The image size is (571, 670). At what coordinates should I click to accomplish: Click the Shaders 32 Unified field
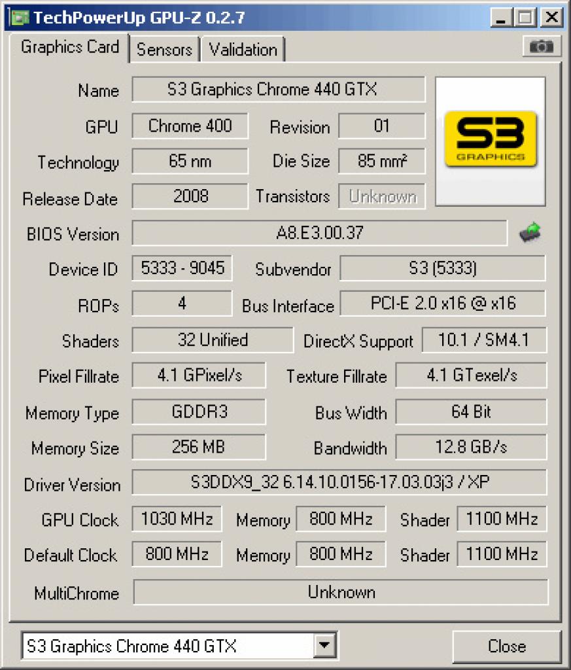213,340
